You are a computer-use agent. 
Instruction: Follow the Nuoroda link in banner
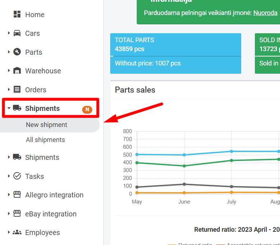coord(265,13)
